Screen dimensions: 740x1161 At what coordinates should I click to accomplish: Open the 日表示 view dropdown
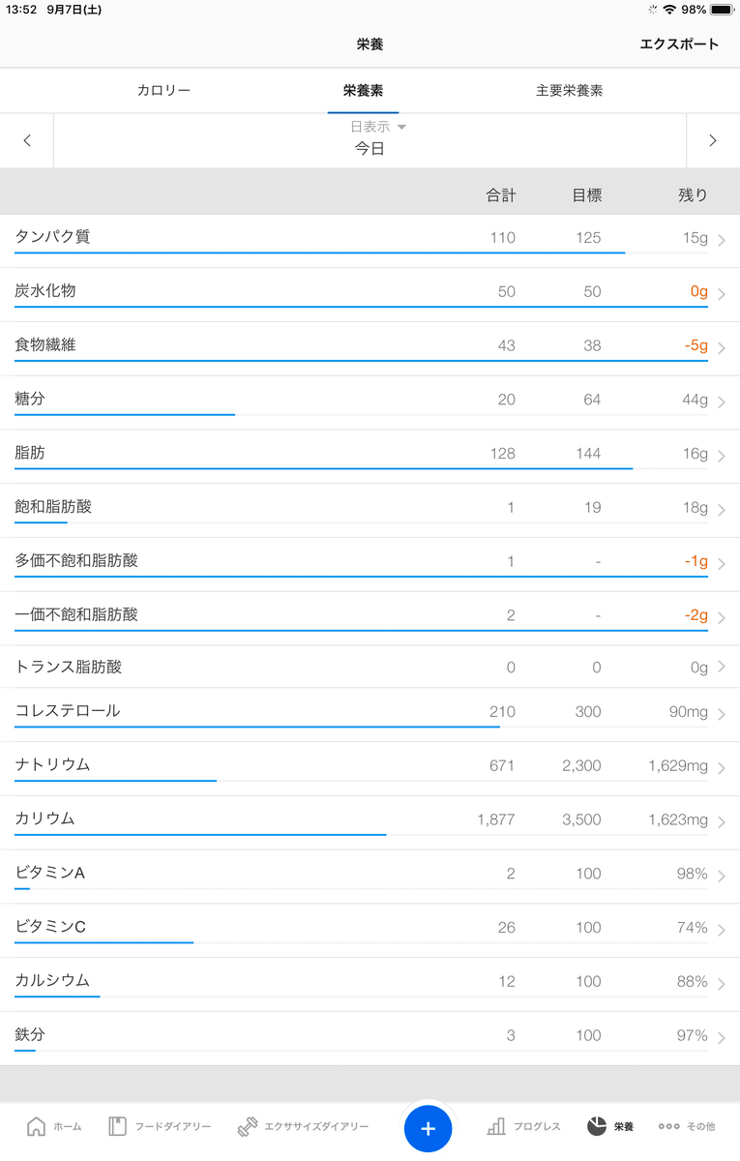(x=377, y=127)
